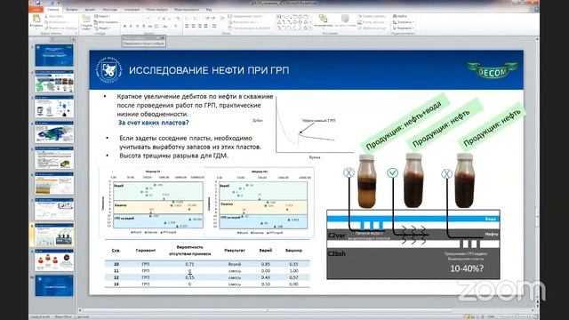569x320 pixels.
Task: Click the slide title 'ИССЛЕДОВАНИЕ НЕФТИ ПРИ ГРП'
Action: coord(209,70)
